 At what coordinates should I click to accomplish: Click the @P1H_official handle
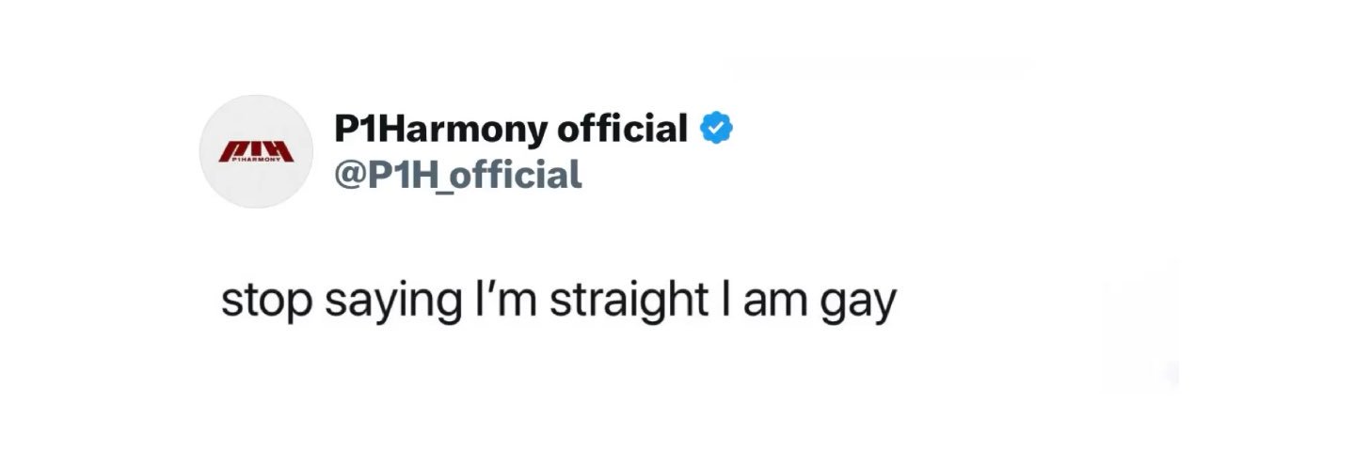458,175
